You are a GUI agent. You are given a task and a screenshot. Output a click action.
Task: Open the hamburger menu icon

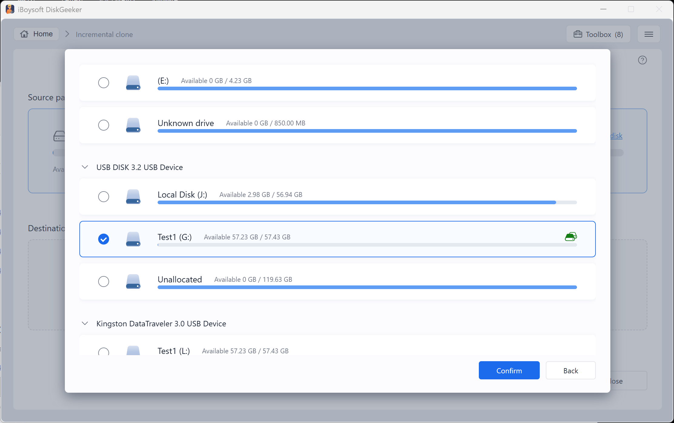pyautogui.click(x=649, y=34)
